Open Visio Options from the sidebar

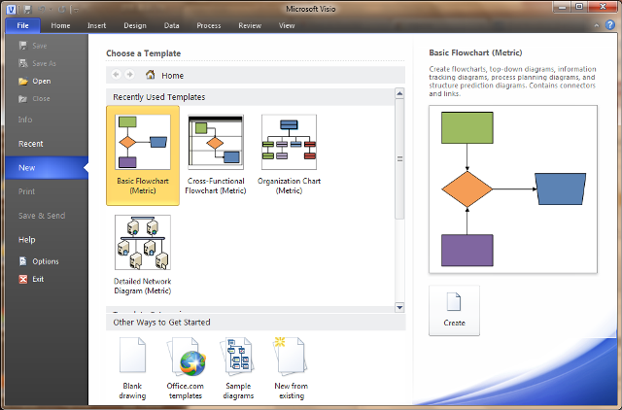[39, 261]
